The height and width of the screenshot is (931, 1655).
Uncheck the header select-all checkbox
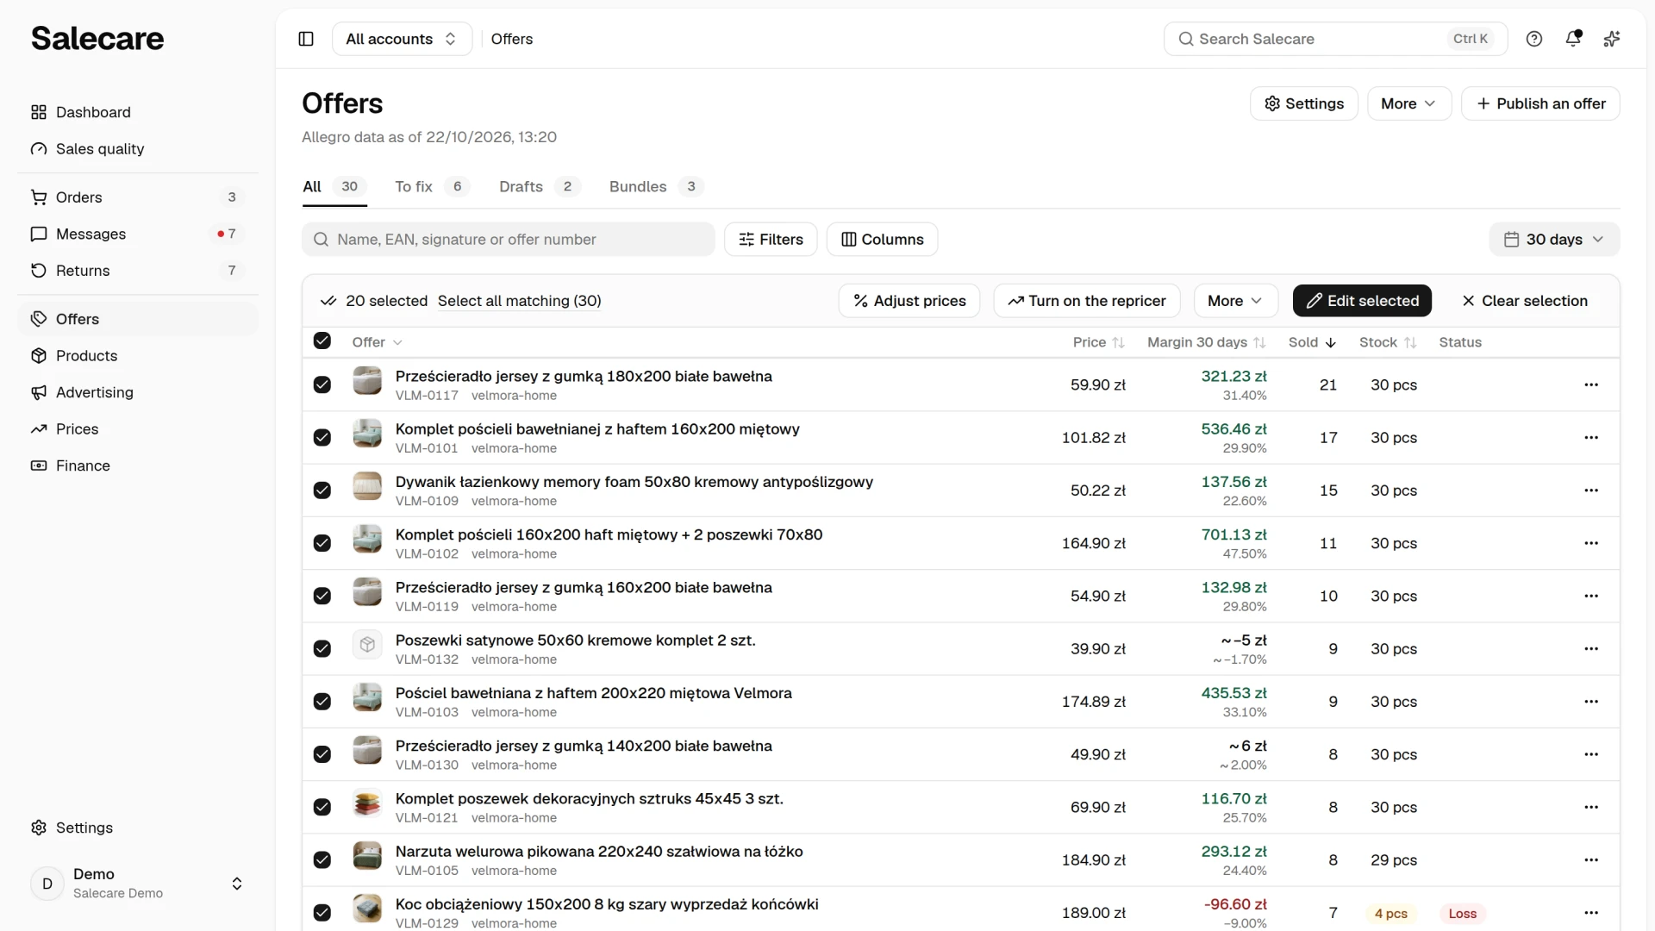coord(322,341)
